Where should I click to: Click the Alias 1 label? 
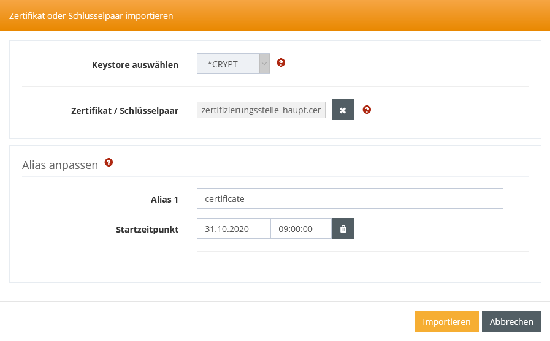click(164, 199)
